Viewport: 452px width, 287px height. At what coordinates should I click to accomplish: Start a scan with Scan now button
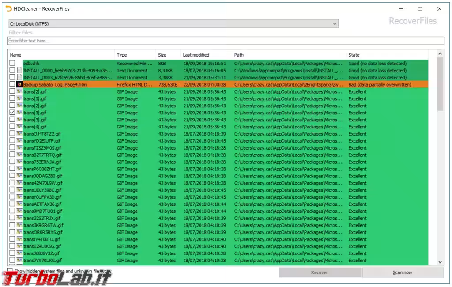click(403, 272)
